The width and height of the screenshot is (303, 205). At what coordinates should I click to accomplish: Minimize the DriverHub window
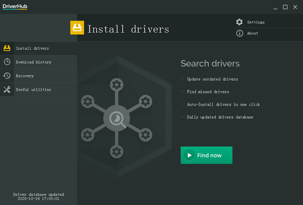coord(274,7)
